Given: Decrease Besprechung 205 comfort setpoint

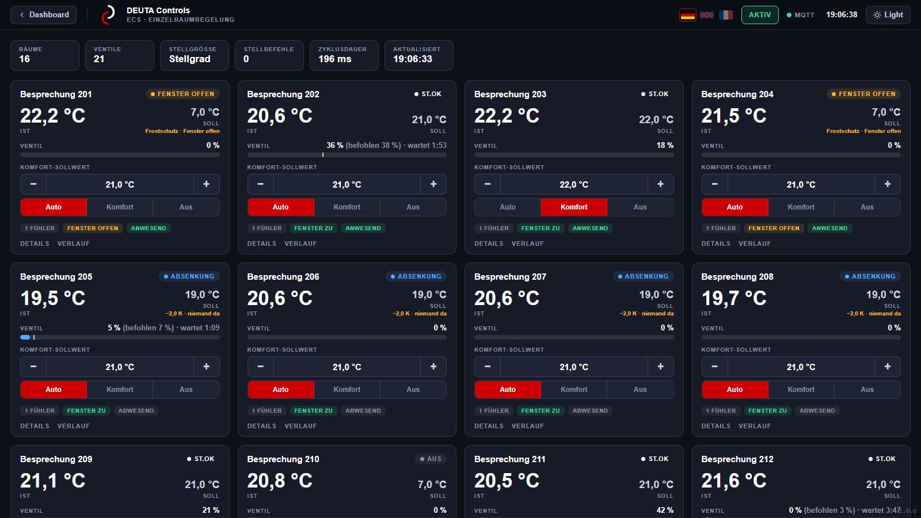Looking at the screenshot, I should 33,367.
